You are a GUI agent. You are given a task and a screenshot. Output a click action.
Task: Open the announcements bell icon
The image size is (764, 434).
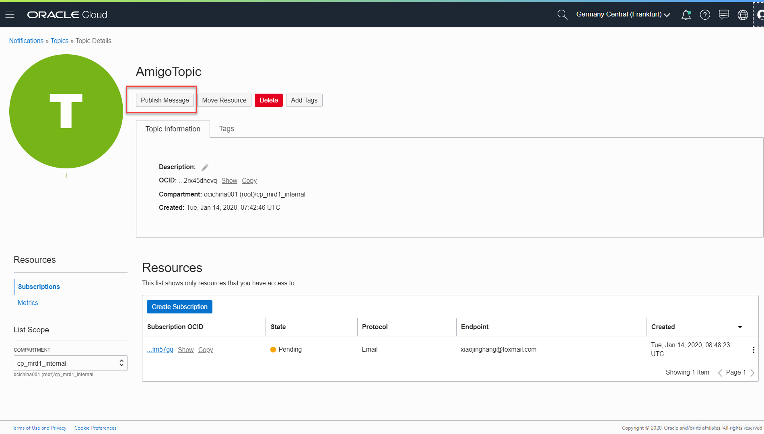coord(686,15)
